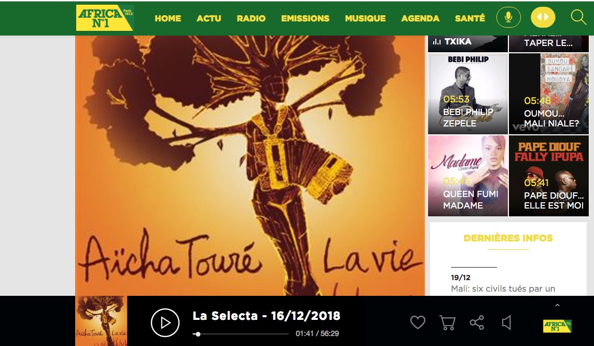The image size is (594, 346).
Task: Click the yellow double-arrow player button
Action: (x=543, y=17)
